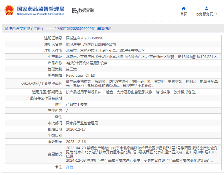The width and height of the screenshot is (224, 175).
Task: Click the 2024-12-03 change record line
Action: point(140,160)
